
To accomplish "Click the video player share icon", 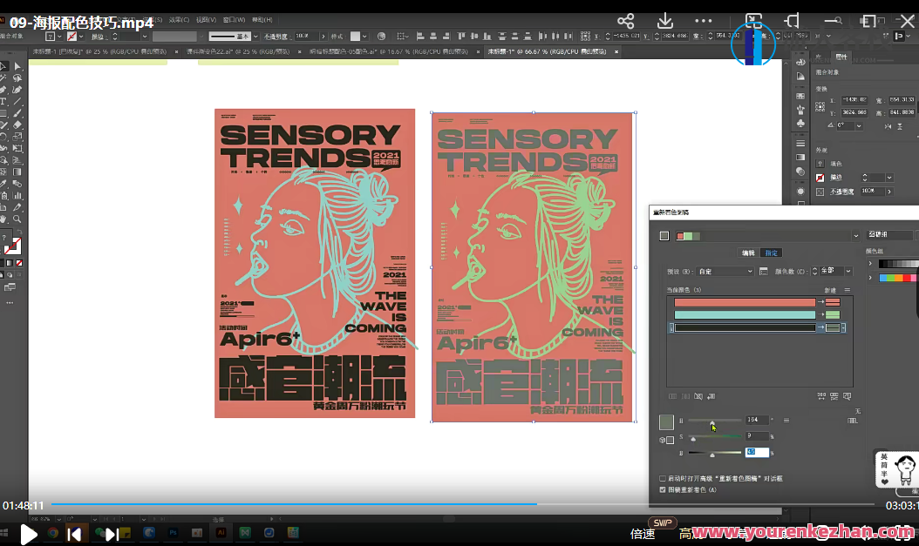I will tap(625, 21).
